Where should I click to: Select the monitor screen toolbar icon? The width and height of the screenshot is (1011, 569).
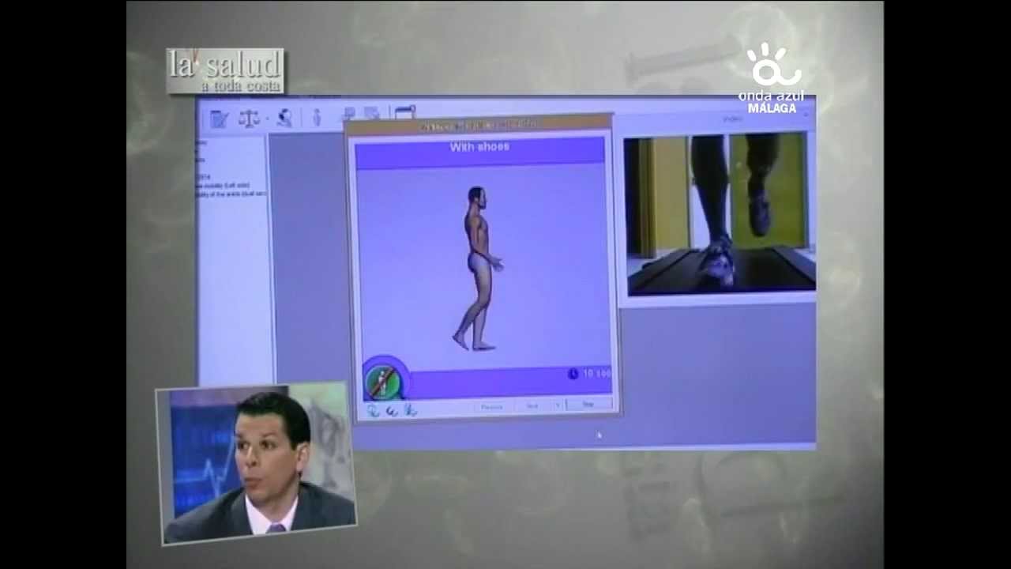[x=405, y=113]
